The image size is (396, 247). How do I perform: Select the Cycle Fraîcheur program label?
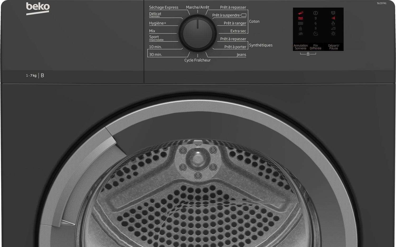click(x=197, y=60)
